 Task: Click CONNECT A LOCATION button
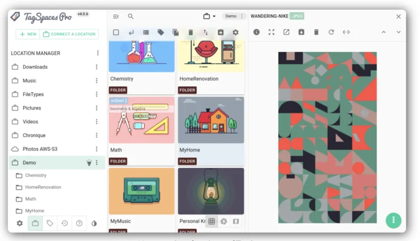[x=69, y=34]
